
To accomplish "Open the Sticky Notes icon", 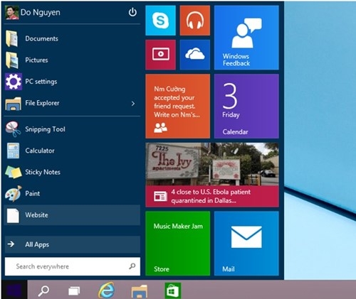I will 14,172.
